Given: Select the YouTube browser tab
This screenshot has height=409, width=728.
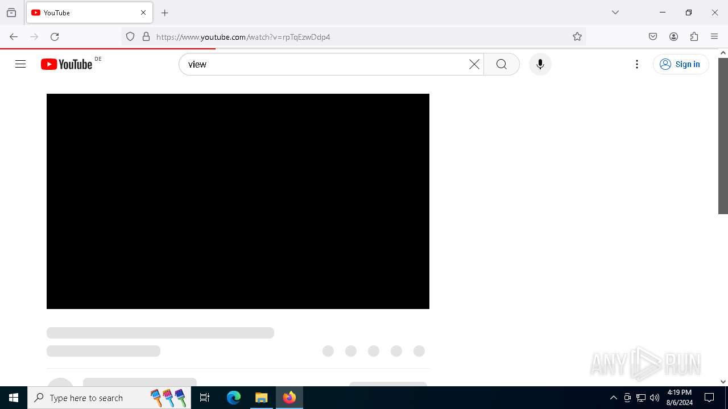Looking at the screenshot, I should pyautogui.click(x=89, y=12).
